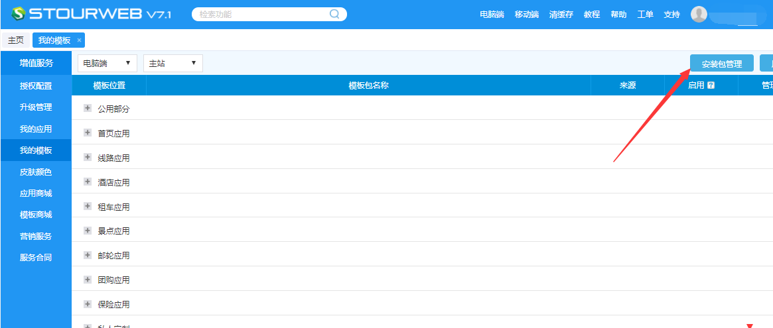Expand the 租车应用 row
Viewport: 773px width, 328px height.
(88, 206)
